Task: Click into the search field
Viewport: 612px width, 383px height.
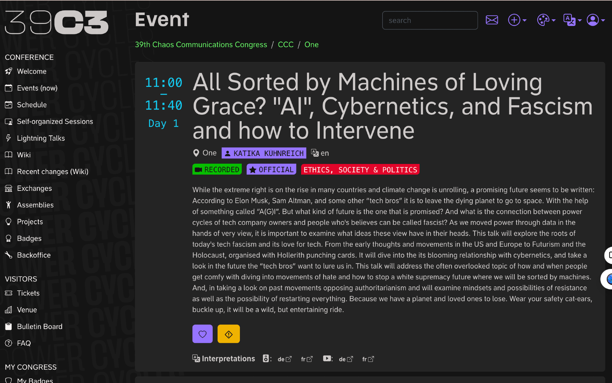Action: [x=430, y=20]
